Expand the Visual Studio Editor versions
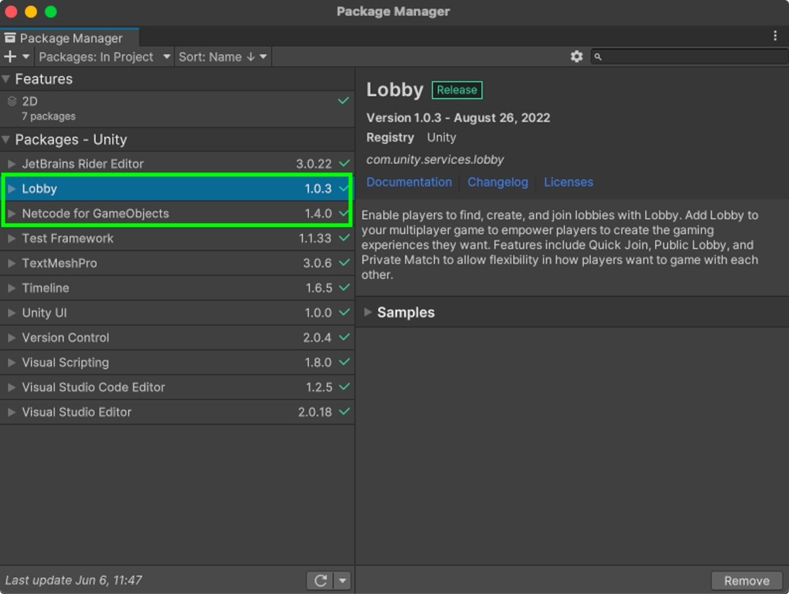Viewport: 789px width, 594px height. click(11, 412)
